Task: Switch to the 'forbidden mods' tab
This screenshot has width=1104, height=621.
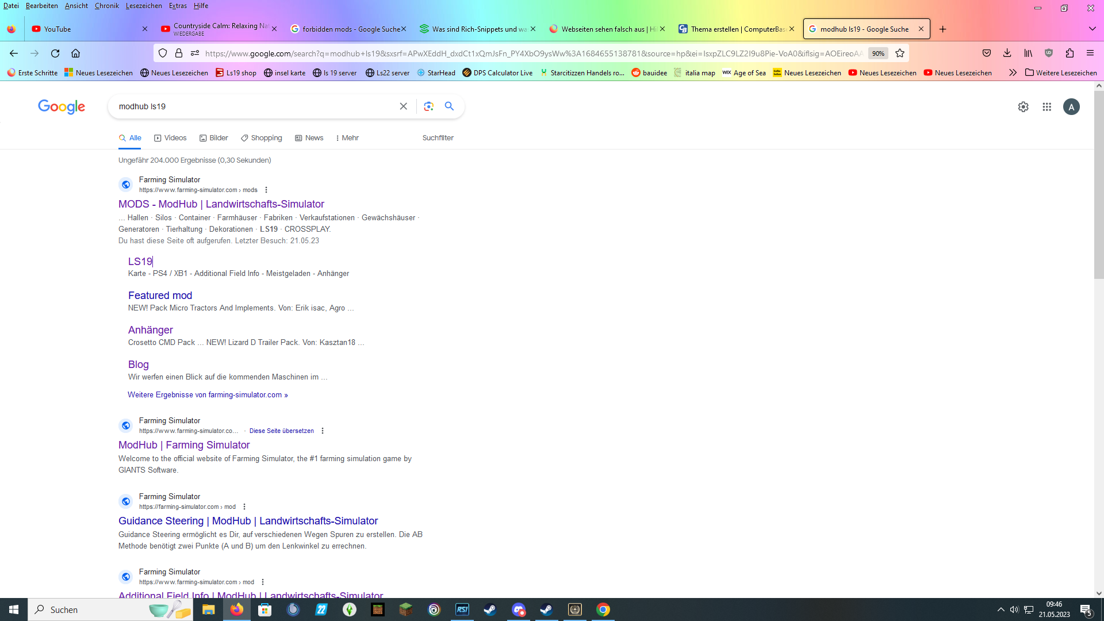Action: click(345, 29)
